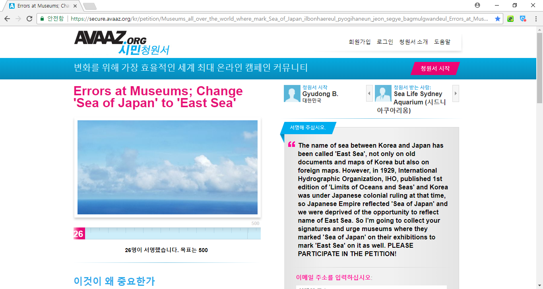Open the Chrome profile account icon
Screen dimensions: 543x289
pyautogui.click(x=477, y=5)
